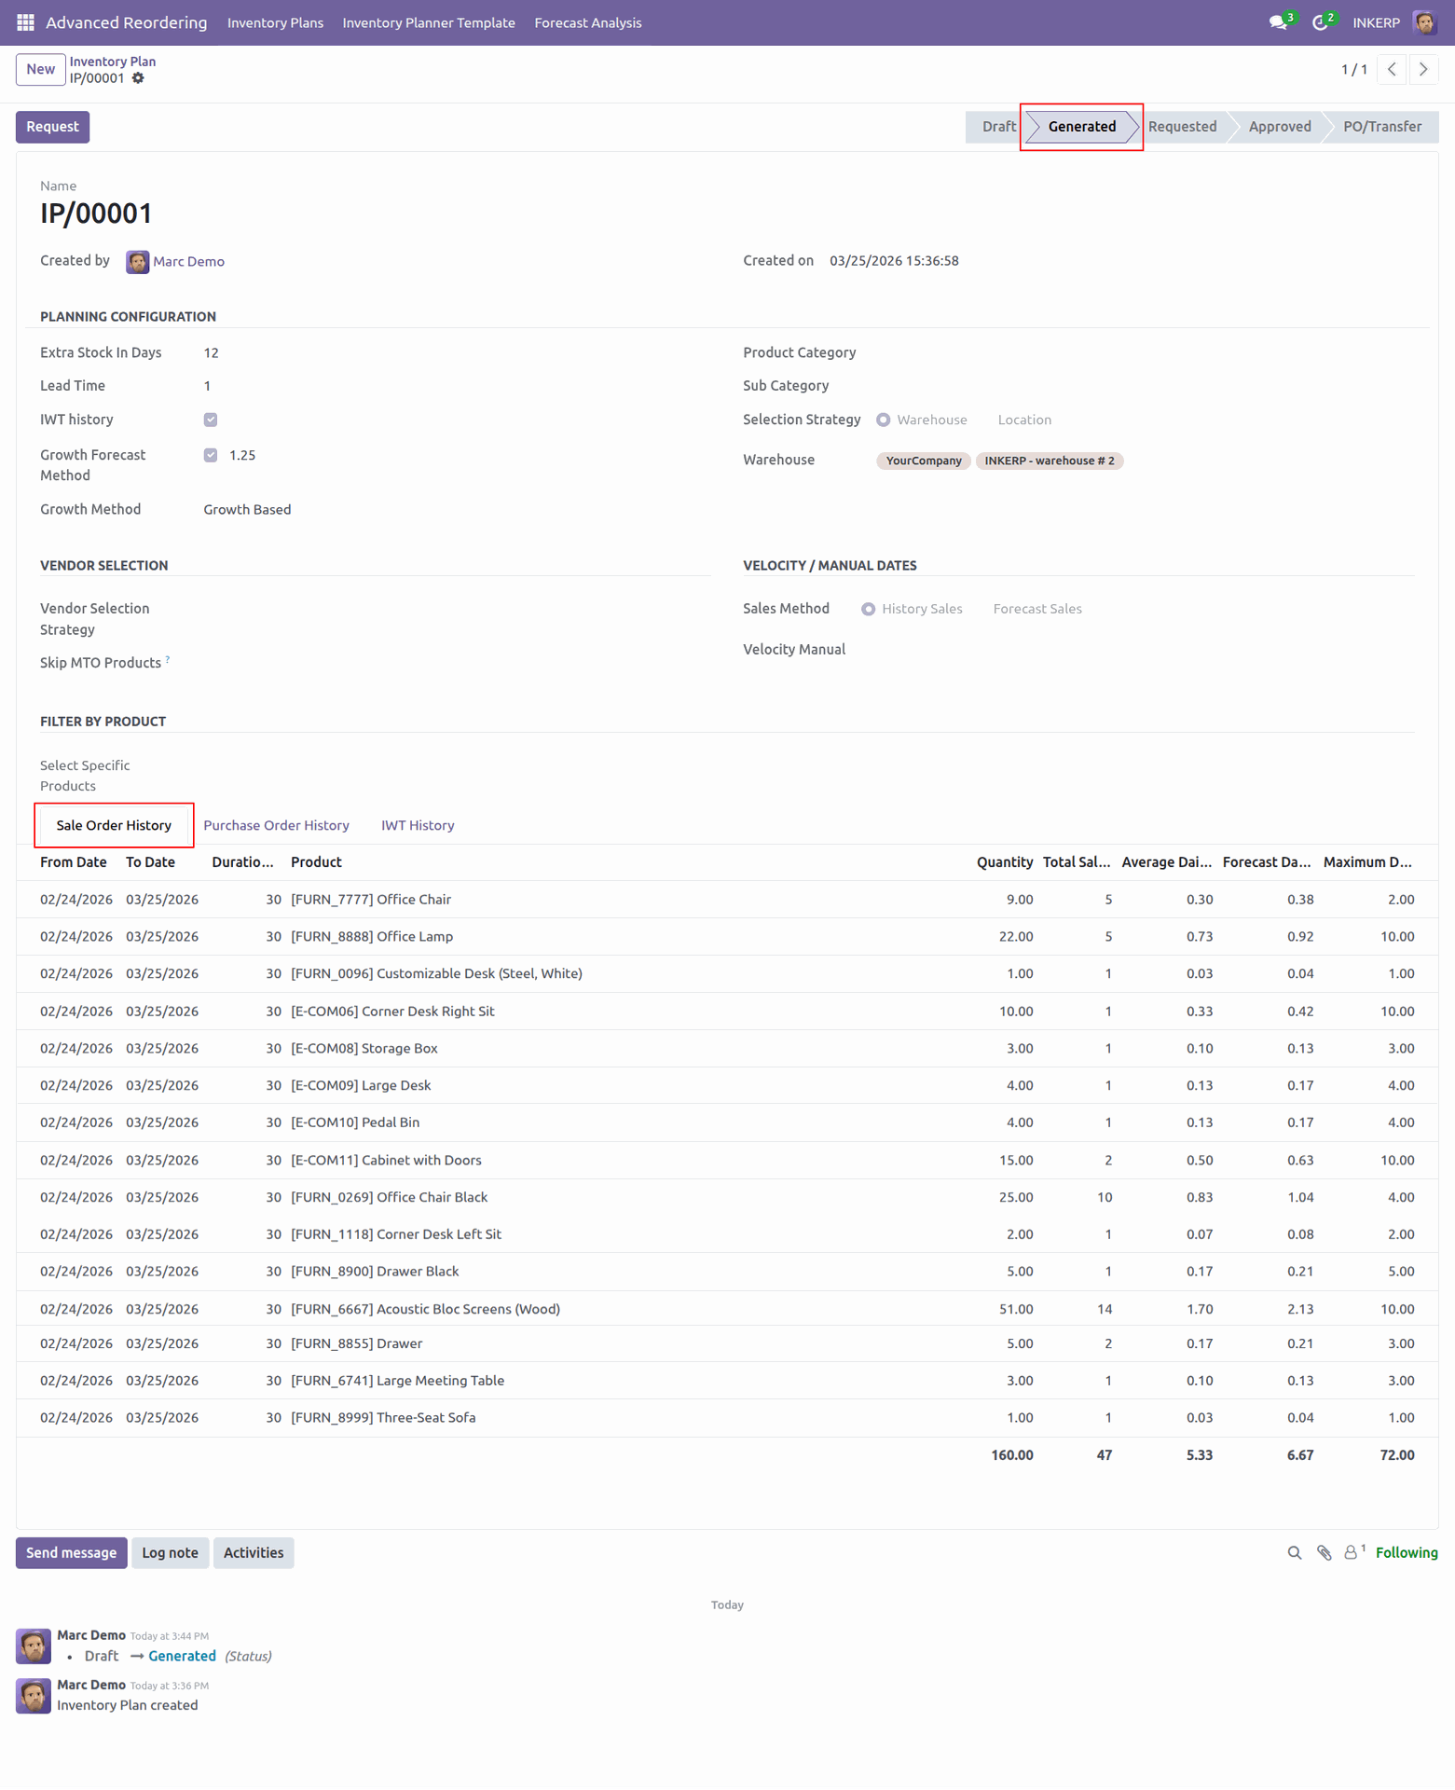Open [FURN_8888] Office Lamp row

(727, 937)
